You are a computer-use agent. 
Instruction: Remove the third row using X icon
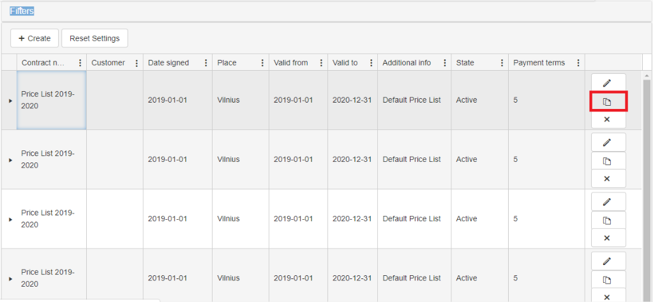[x=607, y=238]
